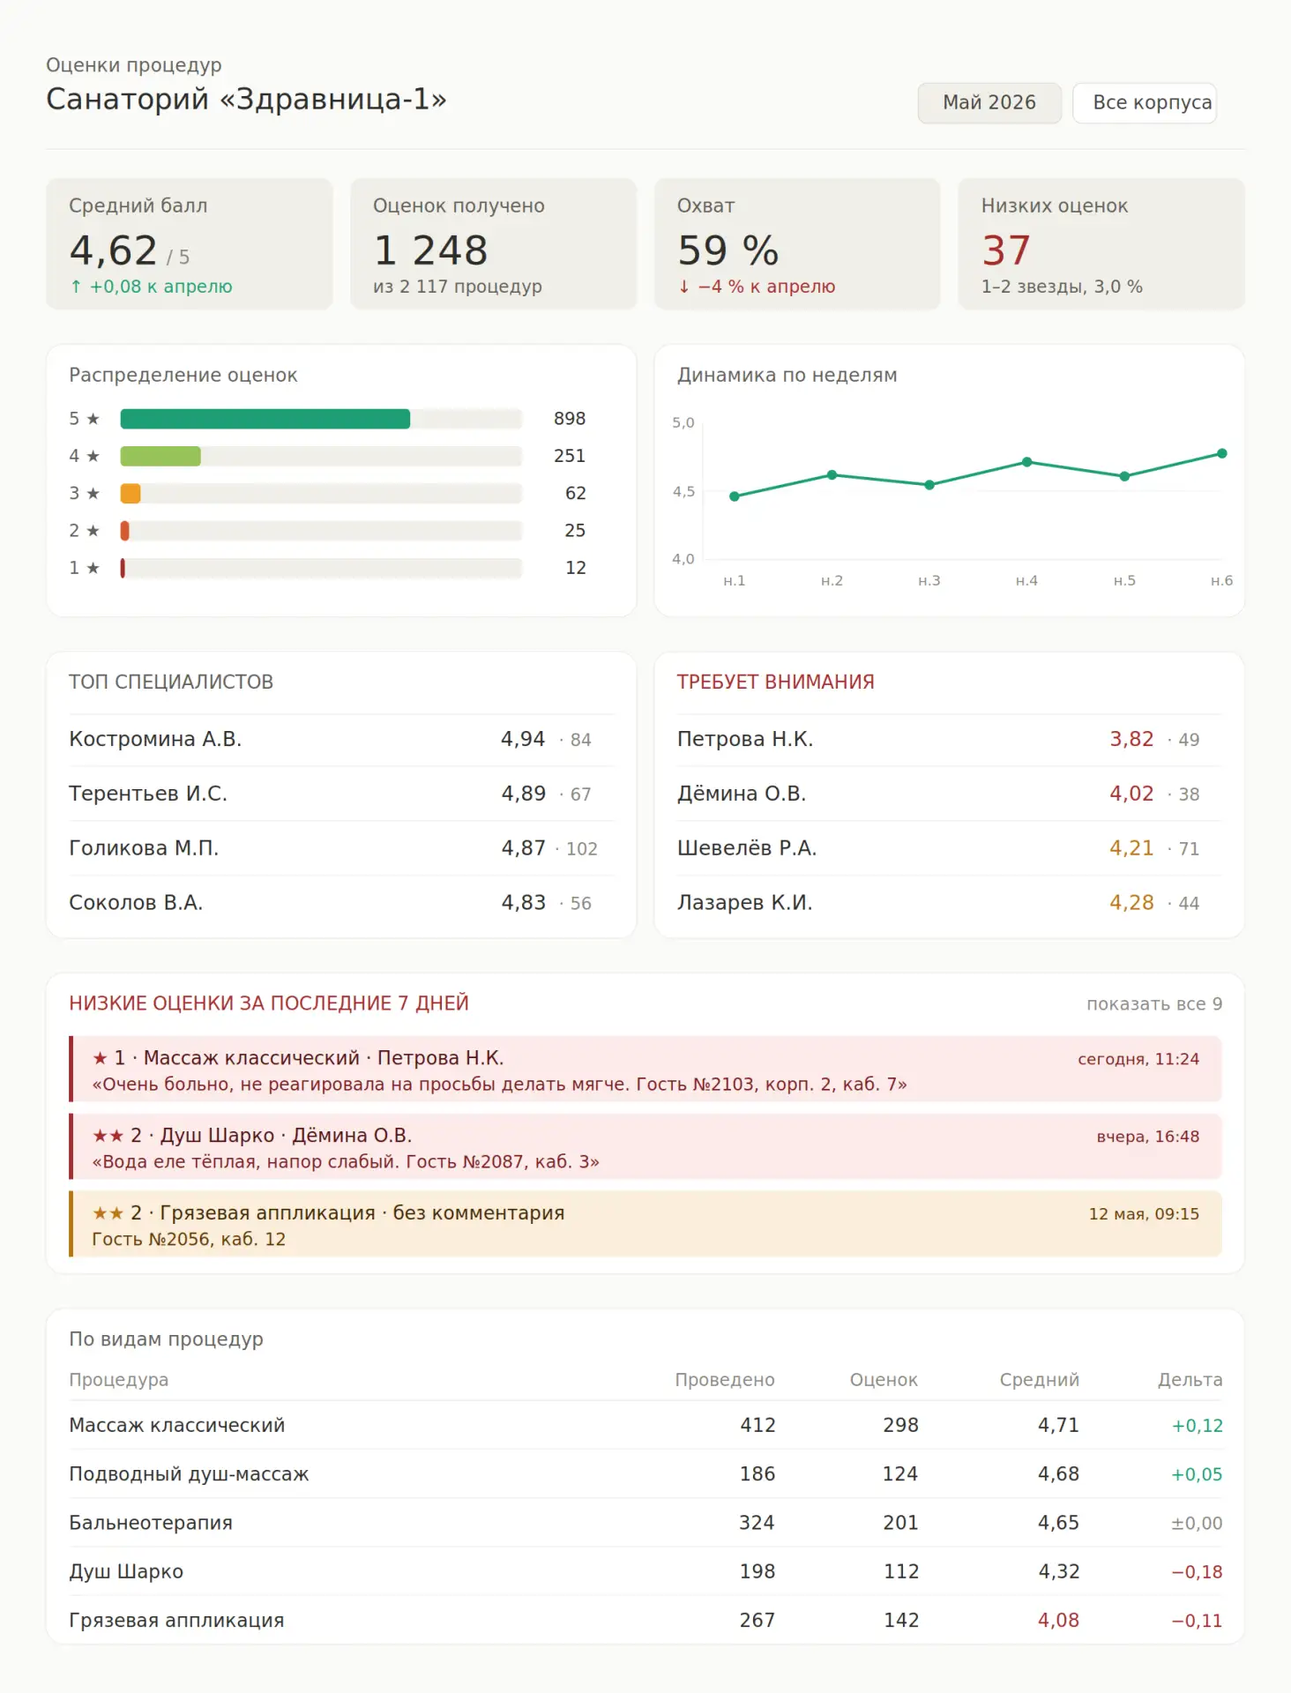Sort the table by the «Проведено» column
This screenshot has height=1693, width=1291.
click(725, 1380)
